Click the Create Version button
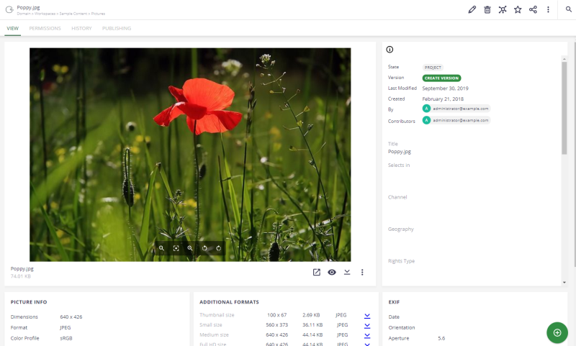Viewport: 576px width, 346px height. coord(441,78)
